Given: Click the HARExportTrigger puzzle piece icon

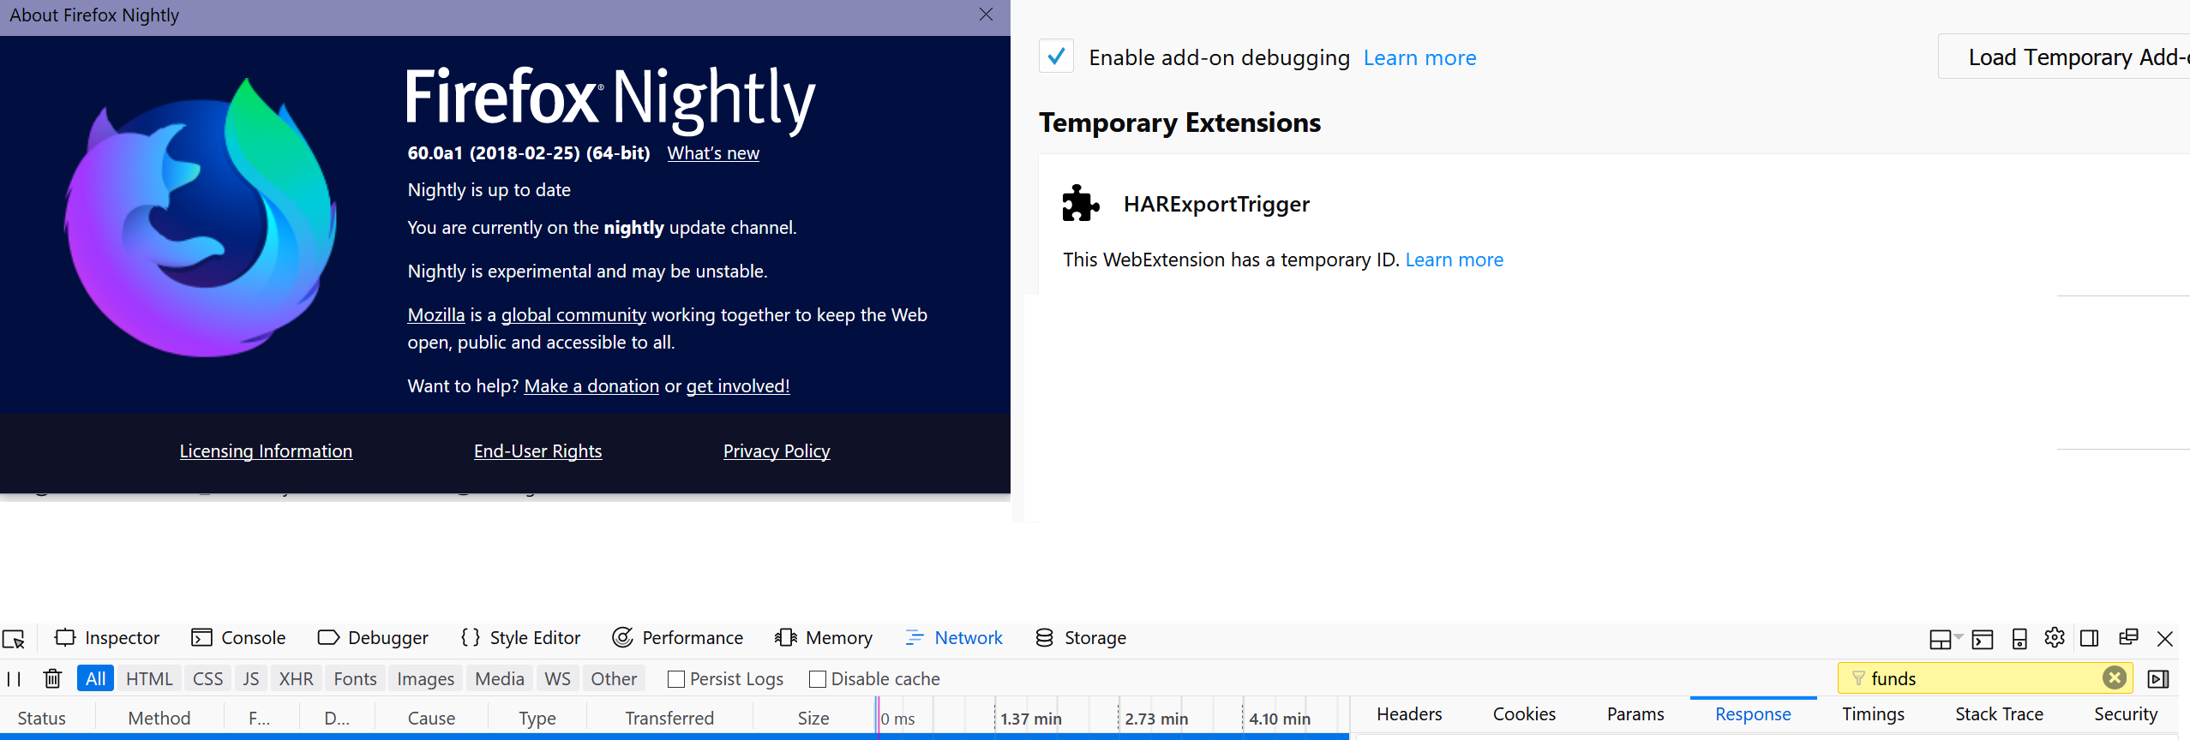Looking at the screenshot, I should pos(1080,204).
